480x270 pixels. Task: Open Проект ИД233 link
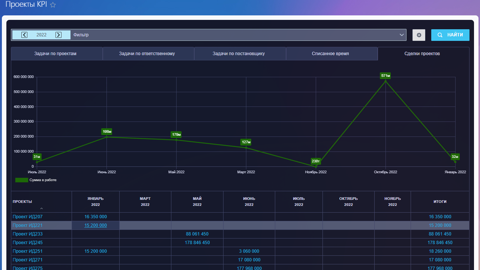click(x=27, y=234)
